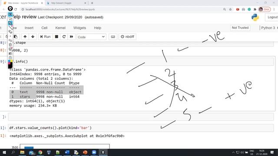Open the command palette keyboard icon

(x=113, y=36)
